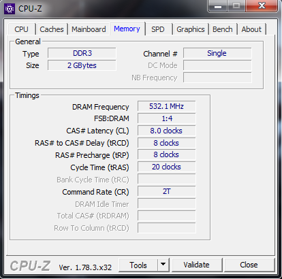This screenshot has height=279, width=282.
Task: Go to the SPD tab
Action: click(x=158, y=29)
